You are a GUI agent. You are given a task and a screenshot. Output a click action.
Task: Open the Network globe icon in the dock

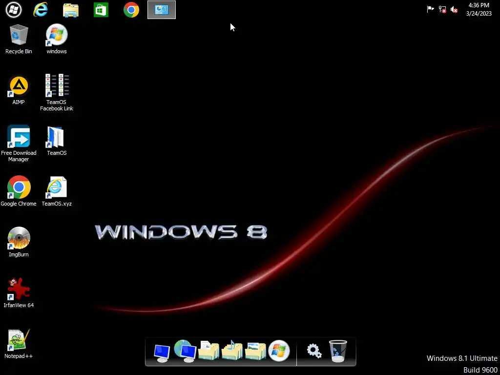[185, 351]
